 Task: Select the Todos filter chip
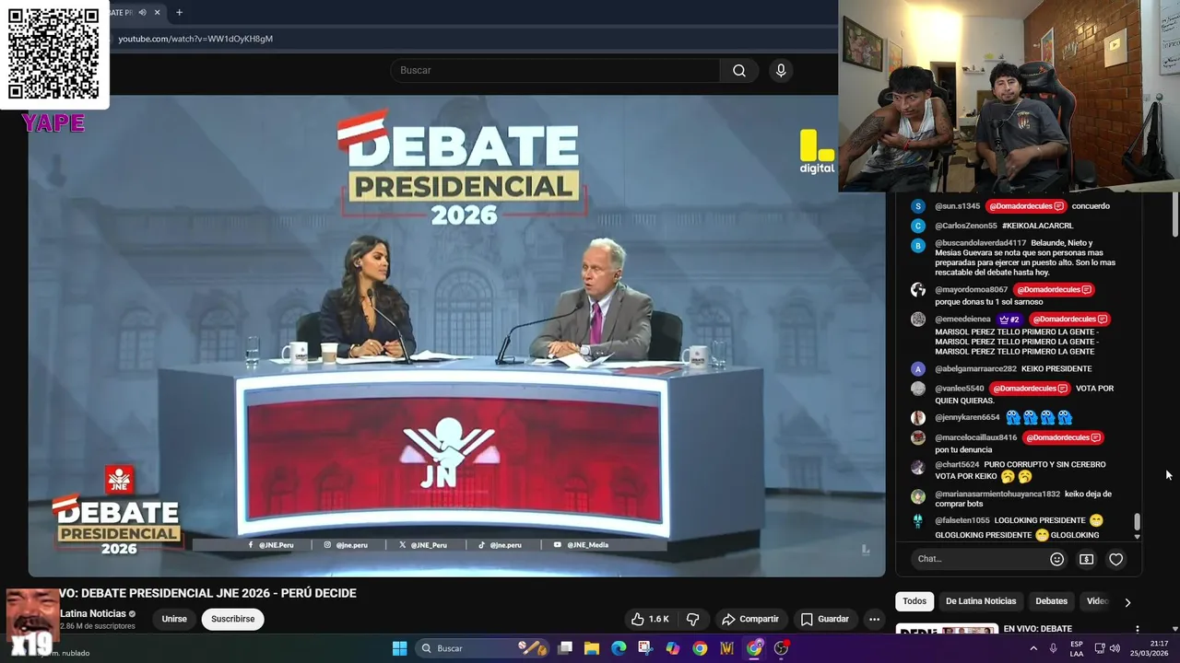914,601
